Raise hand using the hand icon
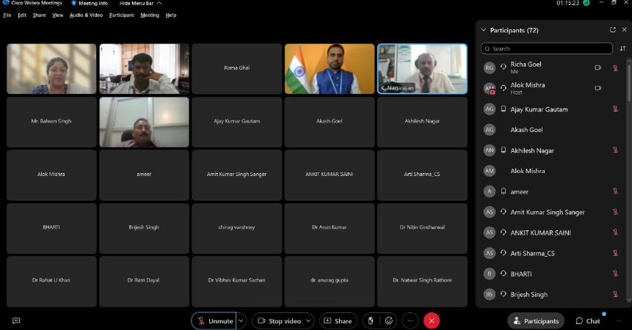The width and height of the screenshot is (632, 330). [371, 320]
